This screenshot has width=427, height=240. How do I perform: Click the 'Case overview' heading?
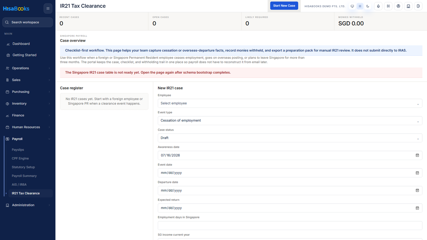point(73,41)
